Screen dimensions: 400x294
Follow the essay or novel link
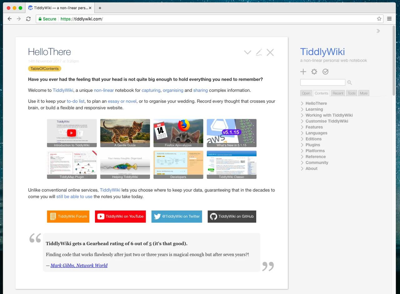122,101
